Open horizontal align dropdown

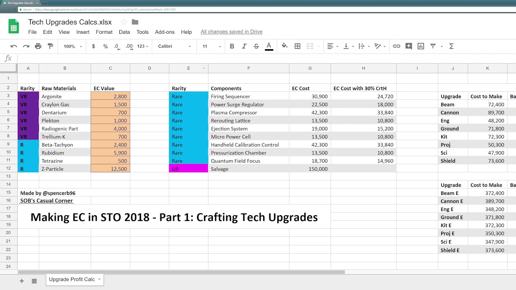coord(333,46)
